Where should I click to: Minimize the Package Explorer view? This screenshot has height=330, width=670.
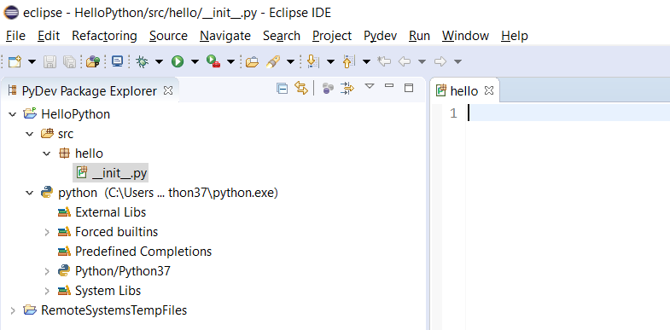(x=389, y=86)
